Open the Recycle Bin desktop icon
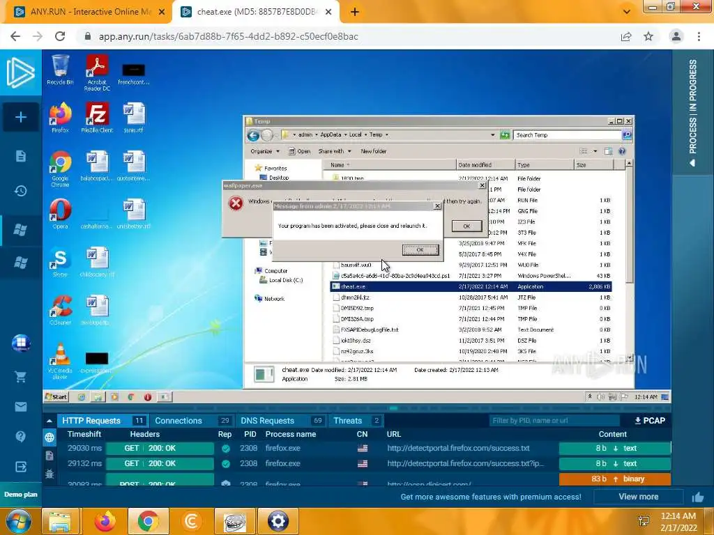Image resolution: width=714 pixels, height=535 pixels. 60,70
